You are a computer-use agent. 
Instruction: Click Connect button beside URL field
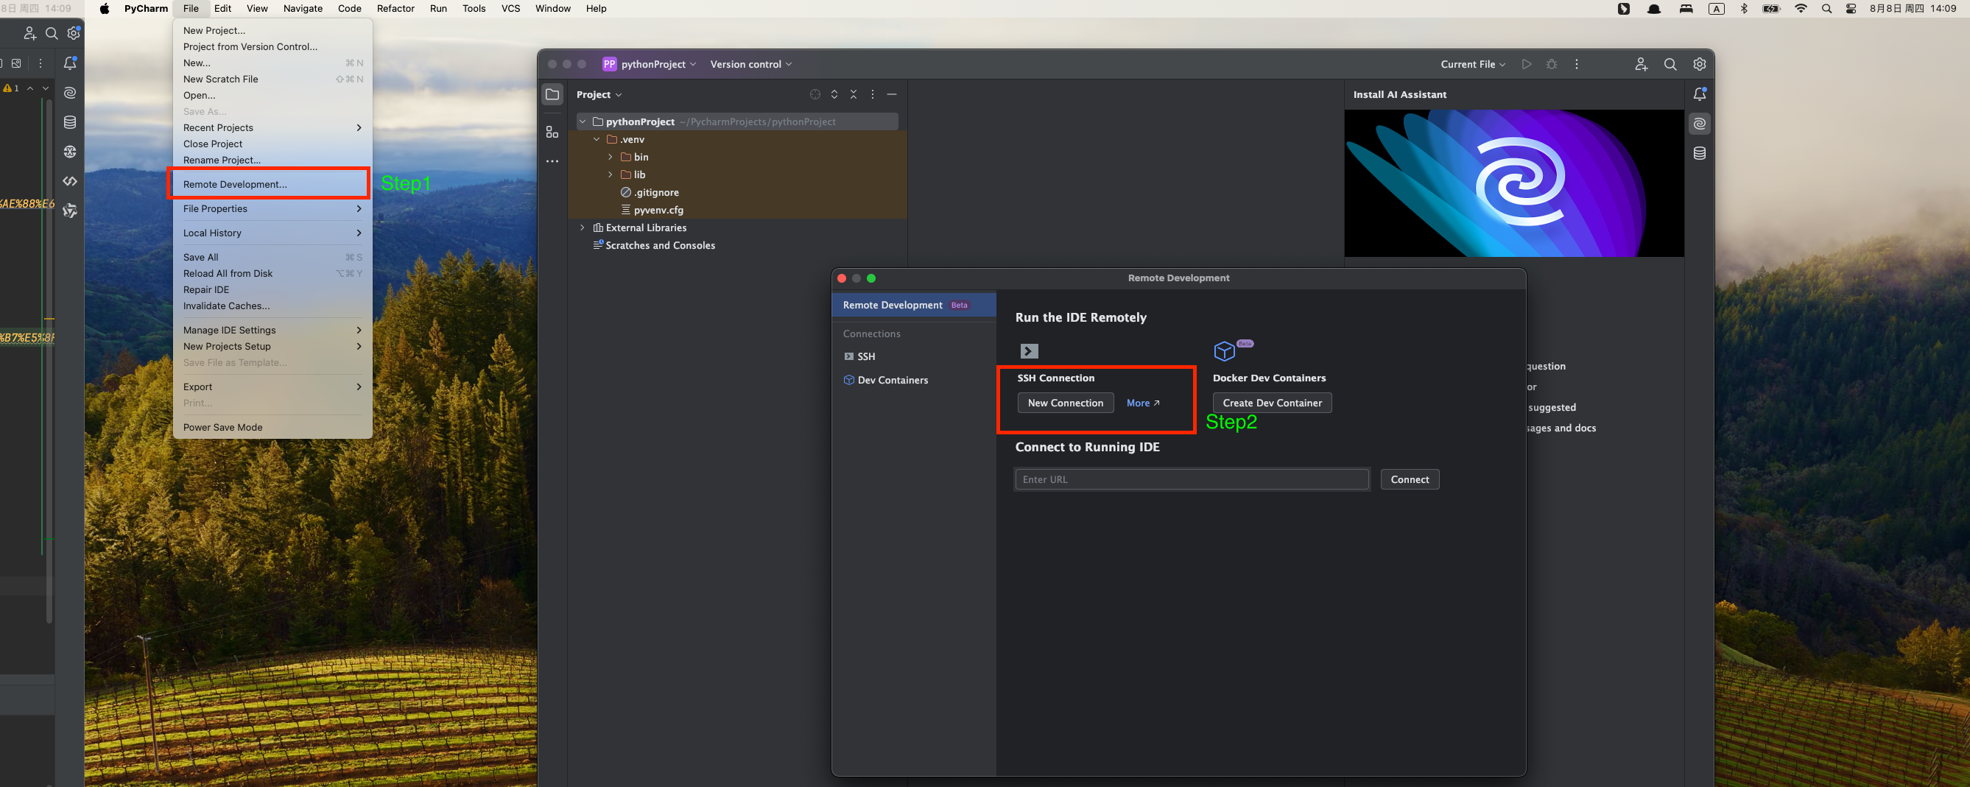click(1410, 479)
